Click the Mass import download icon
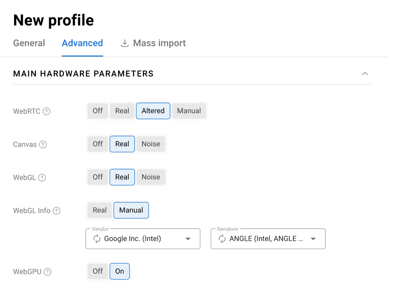The image size is (407, 292). (x=124, y=43)
